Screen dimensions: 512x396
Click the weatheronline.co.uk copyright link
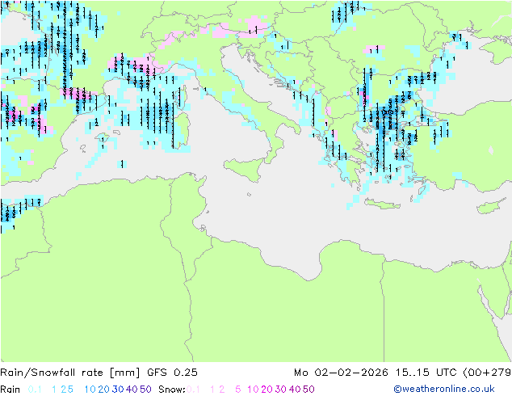click(444, 389)
